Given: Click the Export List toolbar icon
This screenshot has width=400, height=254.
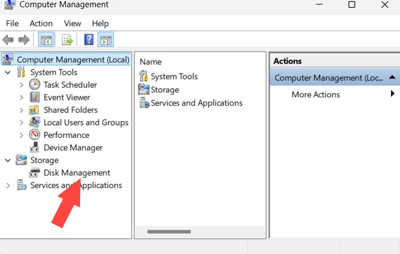Looking at the screenshot, I should point(67,40).
